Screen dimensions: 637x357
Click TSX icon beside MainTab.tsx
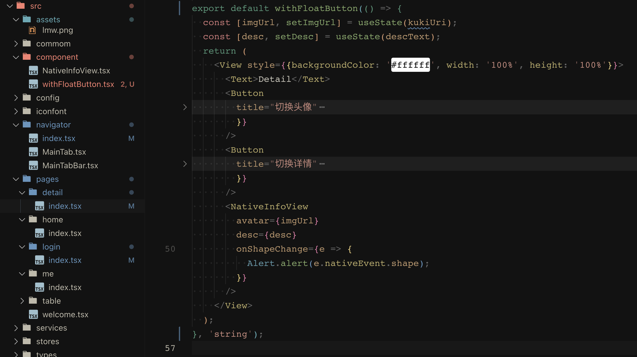(x=33, y=152)
